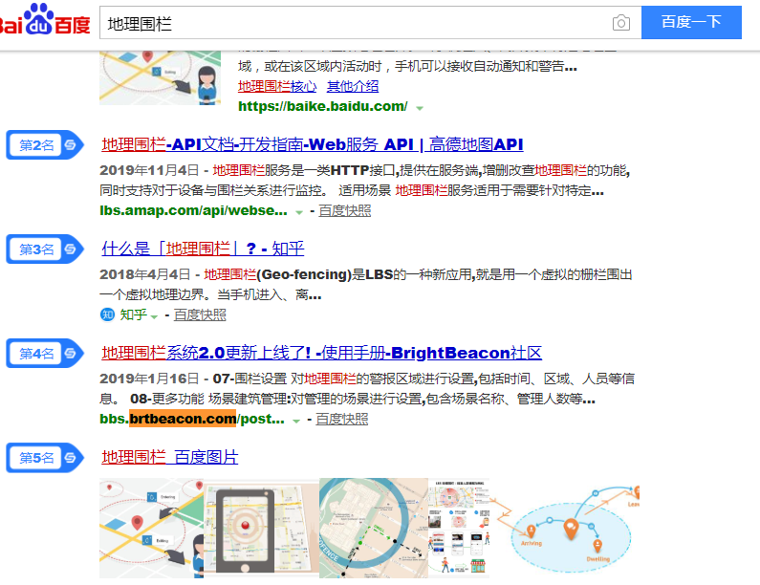Open 百度快照 for the Zhihu result

coord(200,314)
